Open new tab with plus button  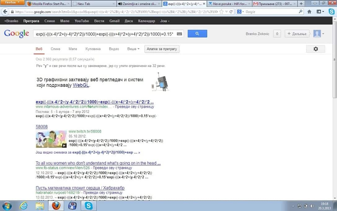[x=301, y=4]
